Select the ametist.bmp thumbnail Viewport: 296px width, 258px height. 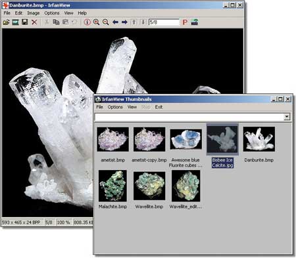(x=113, y=139)
